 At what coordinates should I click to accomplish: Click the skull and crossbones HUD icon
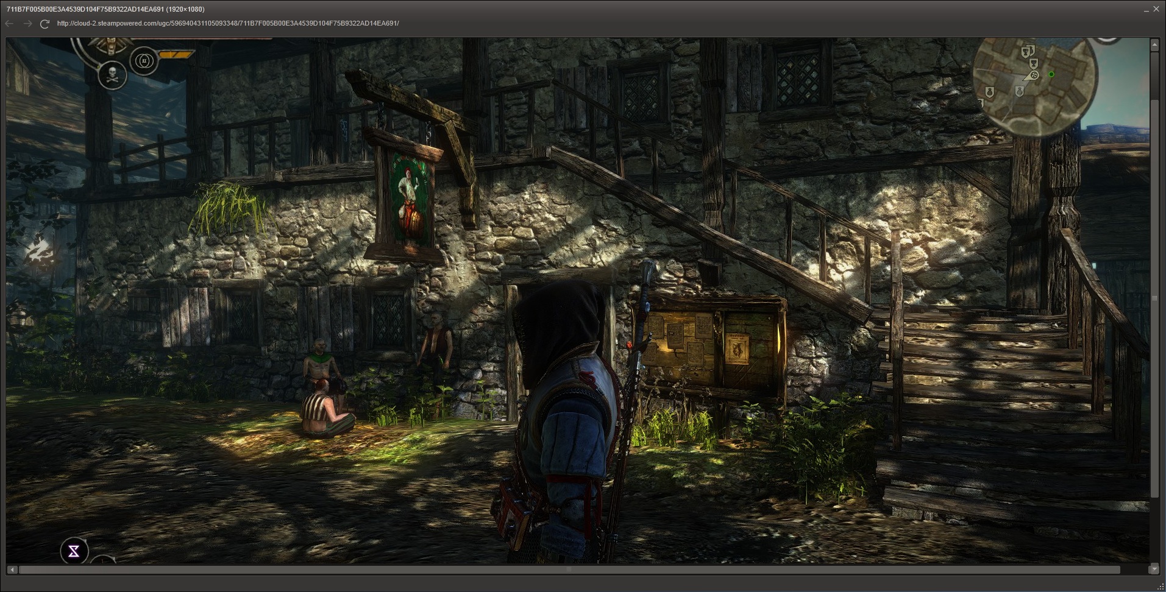(x=112, y=76)
